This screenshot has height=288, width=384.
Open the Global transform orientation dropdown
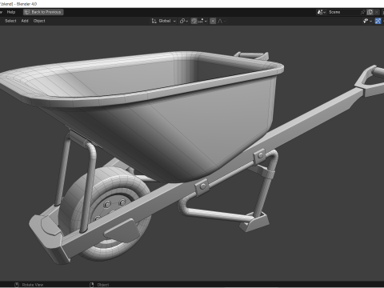(x=164, y=21)
